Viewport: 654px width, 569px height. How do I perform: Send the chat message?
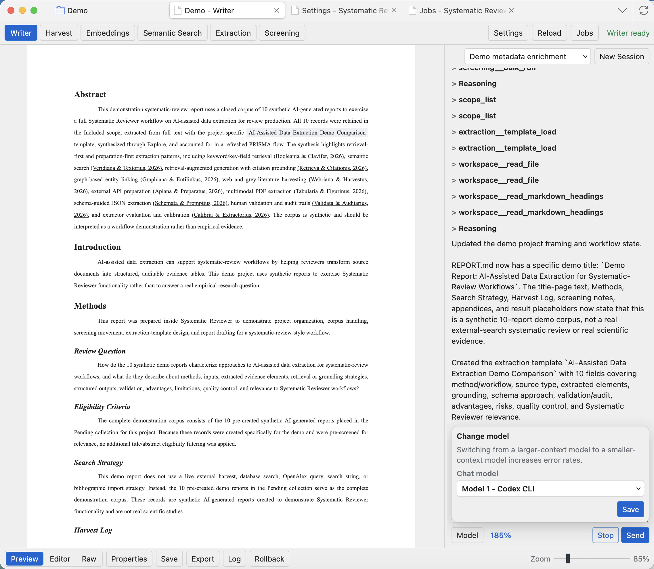635,535
